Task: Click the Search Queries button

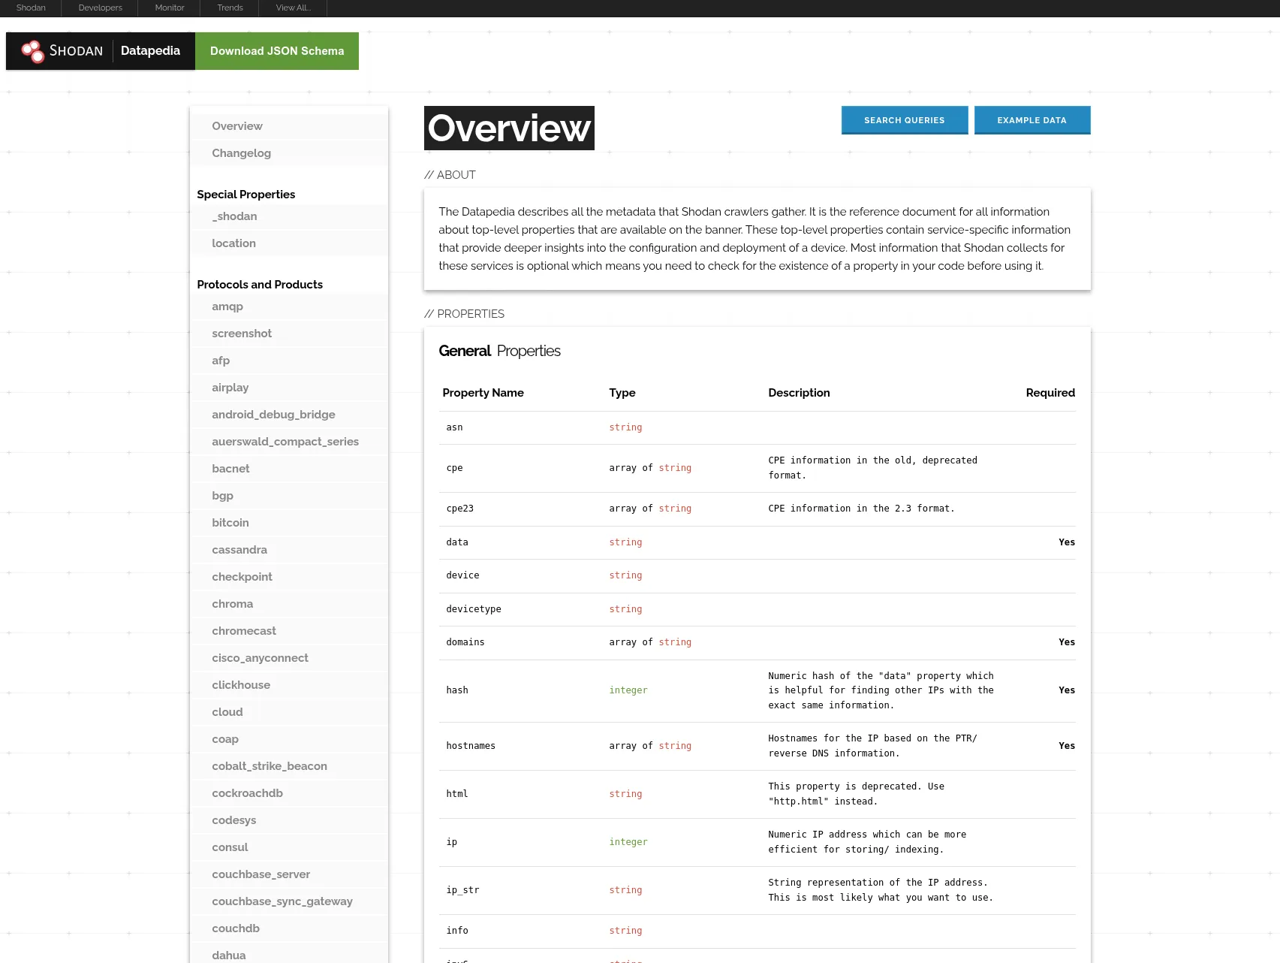Action: point(904,119)
